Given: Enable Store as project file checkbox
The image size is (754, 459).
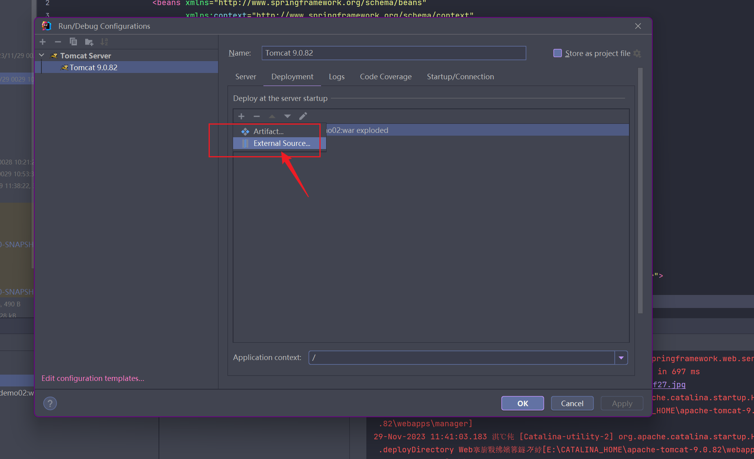Looking at the screenshot, I should (x=558, y=53).
